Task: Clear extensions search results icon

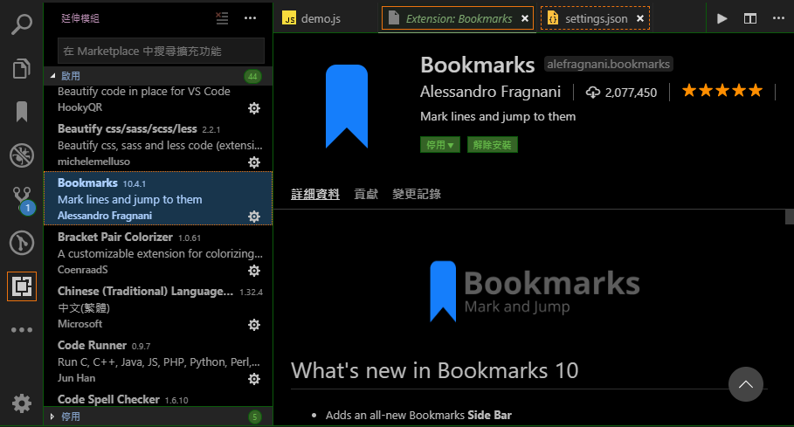Action: click(222, 18)
